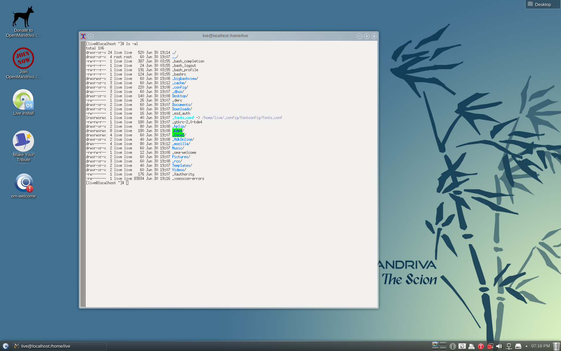The width and height of the screenshot is (561, 351).
Task: Click the .bigbashview/ directory entry
Action: 185,79
